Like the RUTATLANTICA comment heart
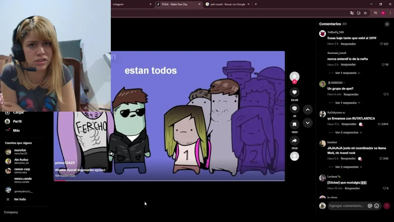 [379, 124]
